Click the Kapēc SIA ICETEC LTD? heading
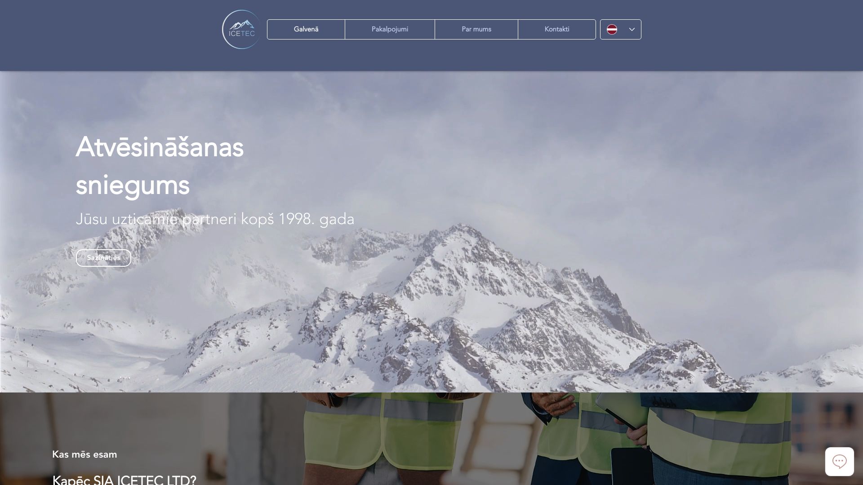Image resolution: width=863 pixels, height=485 pixels. [124, 480]
